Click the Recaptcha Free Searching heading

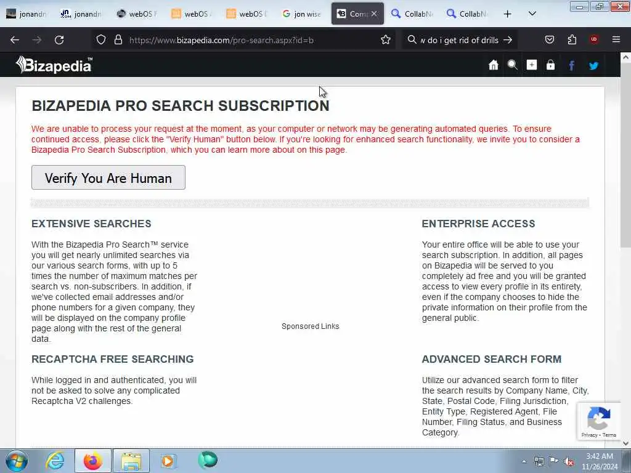click(x=113, y=359)
